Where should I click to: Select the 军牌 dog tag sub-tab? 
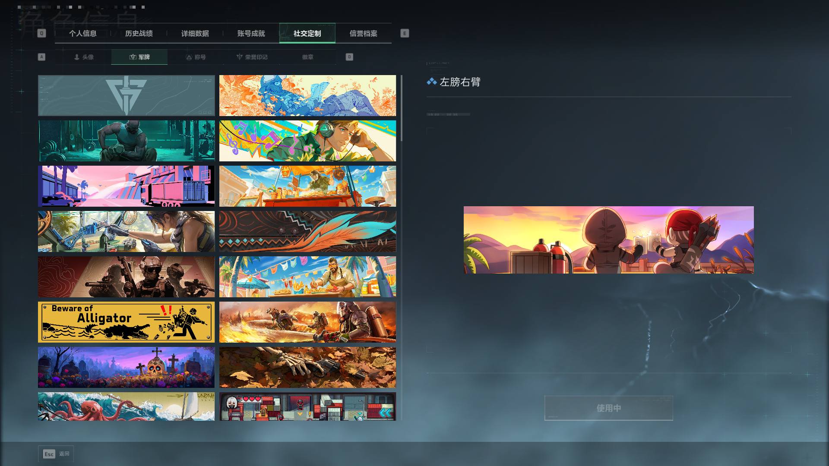pyautogui.click(x=139, y=57)
